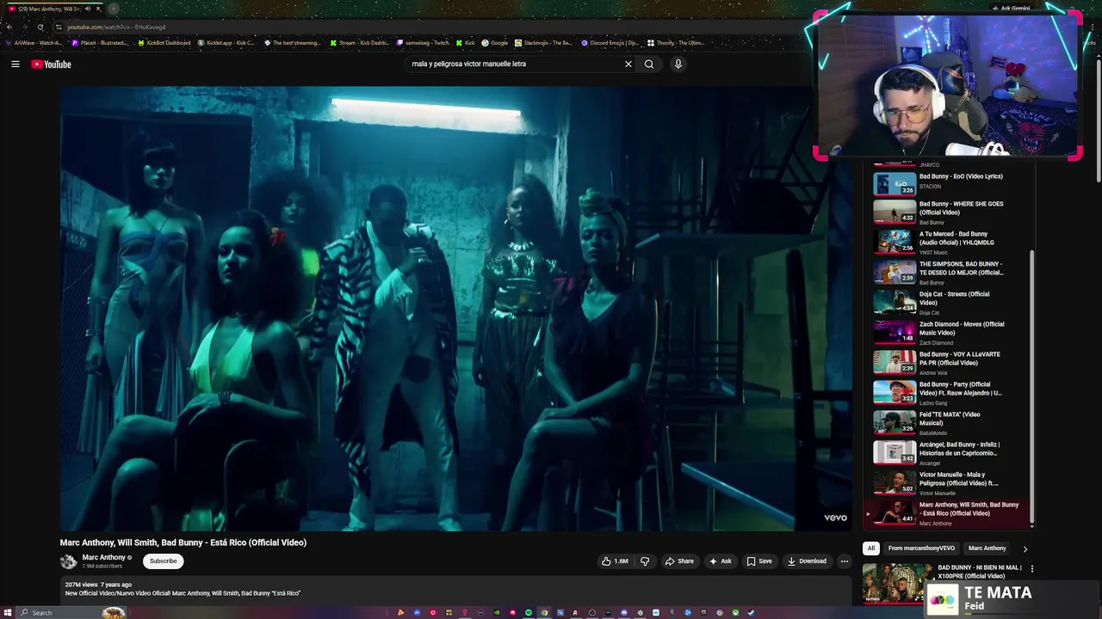Open the Marc Anthony channel name link

(103, 557)
